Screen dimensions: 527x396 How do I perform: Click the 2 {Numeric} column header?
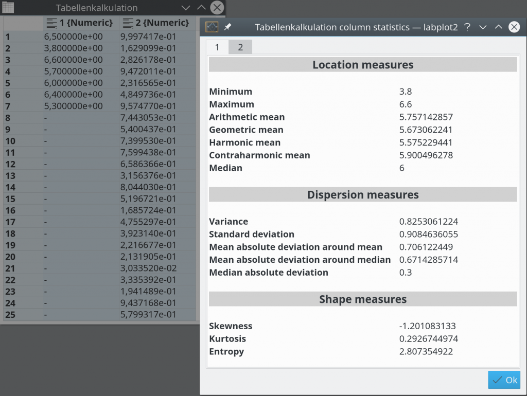[157, 23]
